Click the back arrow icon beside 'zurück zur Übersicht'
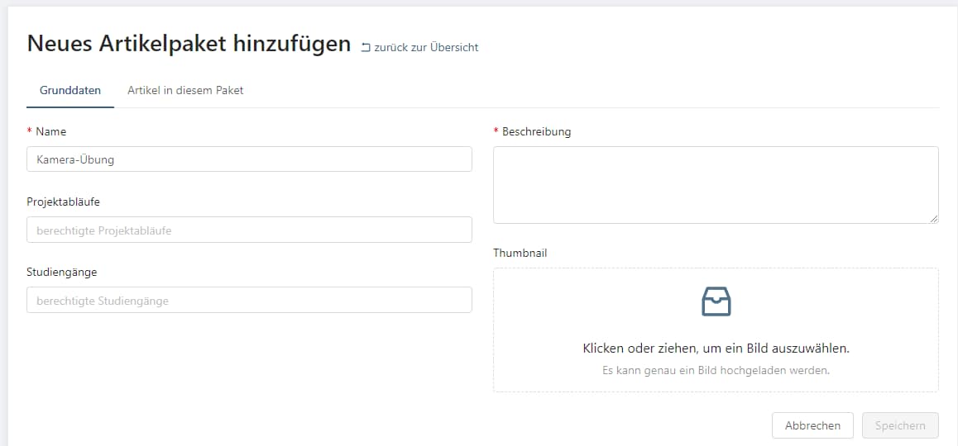This screenshot has height=446, width=958. (x=366, y=48)
